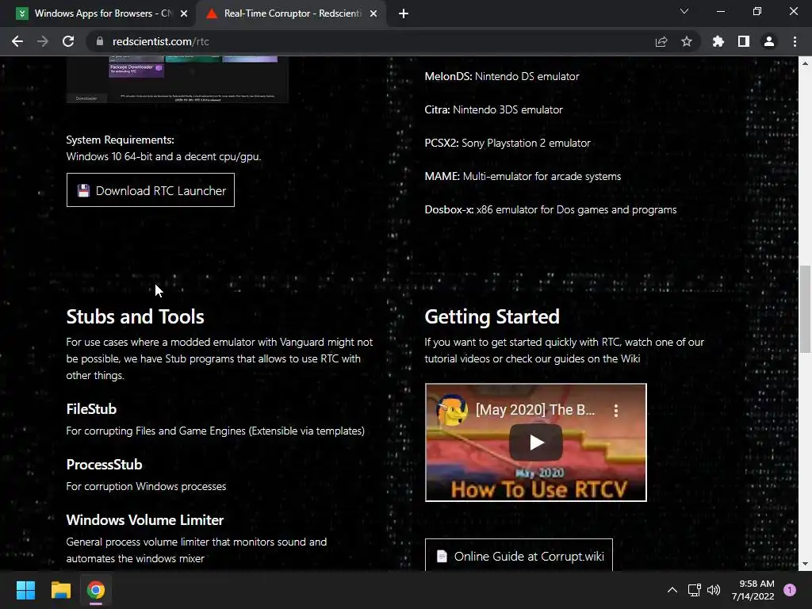812x609 pixels.
Task: View site information via lock icon
Action: pyautogui.click(x=100, y=41)
